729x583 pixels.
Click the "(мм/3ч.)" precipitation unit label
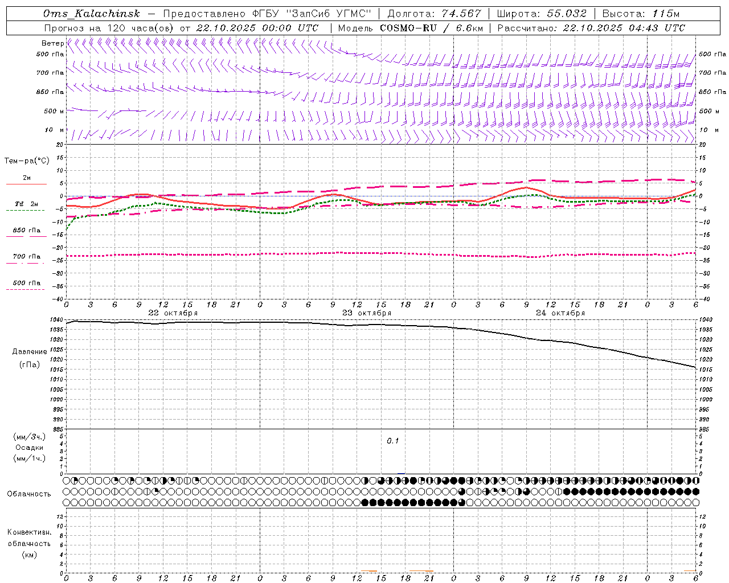(x=30, y=437)
